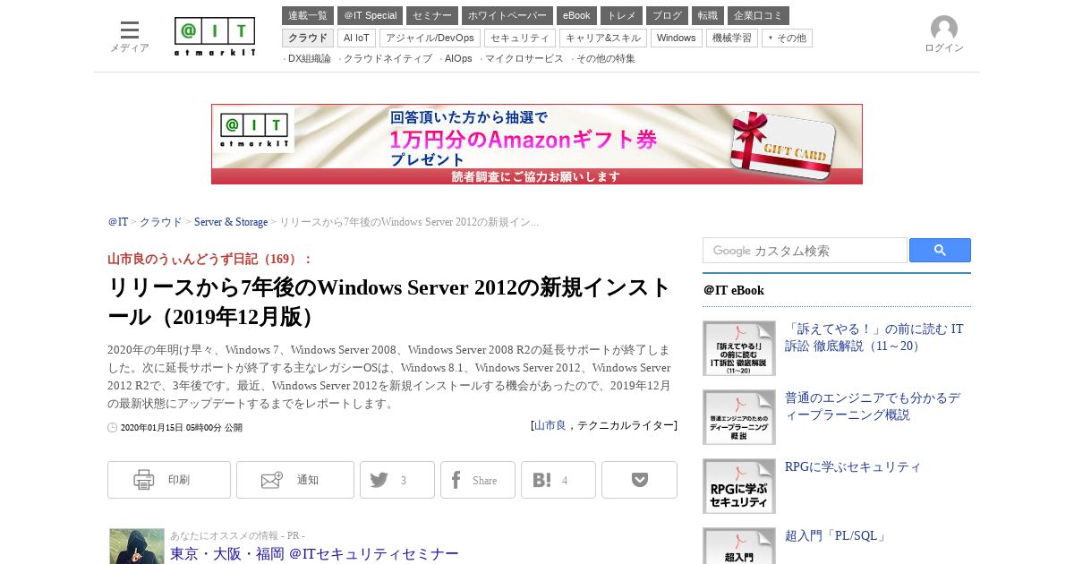This screenshot has height=564, width=1074.
Task: Click the @IT breadcrumb link
Action: 118,222
